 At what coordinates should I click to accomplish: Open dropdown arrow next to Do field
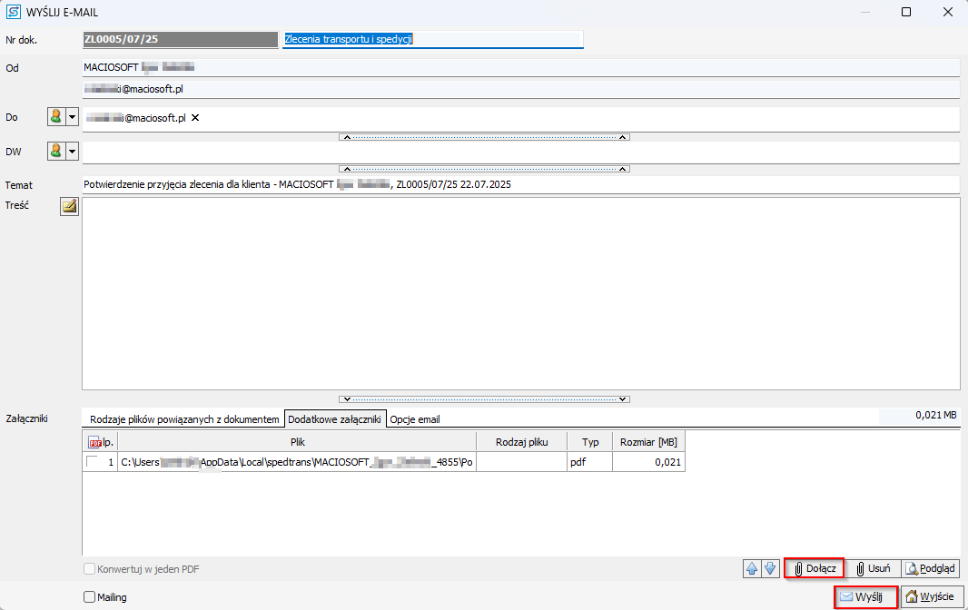73,117
